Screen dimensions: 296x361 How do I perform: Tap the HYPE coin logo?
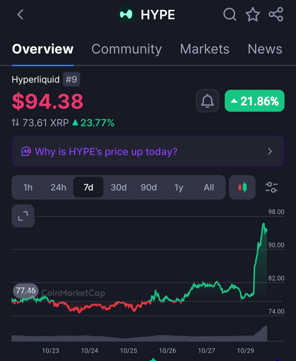point(126,15)
